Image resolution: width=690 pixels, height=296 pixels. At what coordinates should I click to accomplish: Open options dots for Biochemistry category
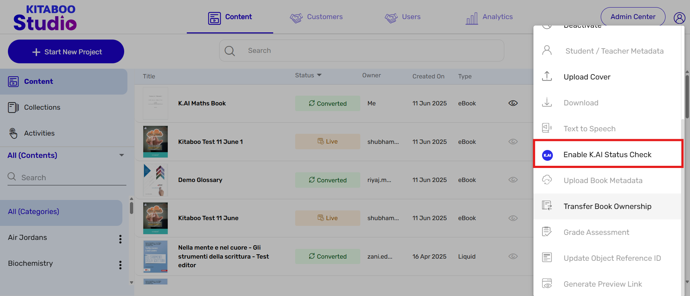point(120,265)
